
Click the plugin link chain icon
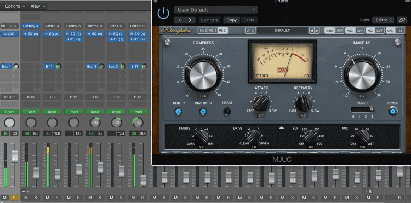pos(402,20)
